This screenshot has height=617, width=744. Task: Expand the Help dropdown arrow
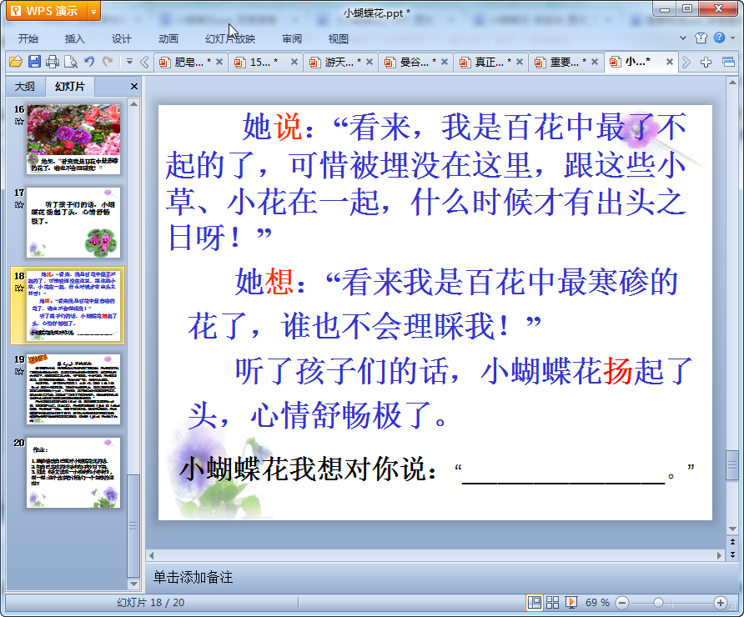point(732,38)
